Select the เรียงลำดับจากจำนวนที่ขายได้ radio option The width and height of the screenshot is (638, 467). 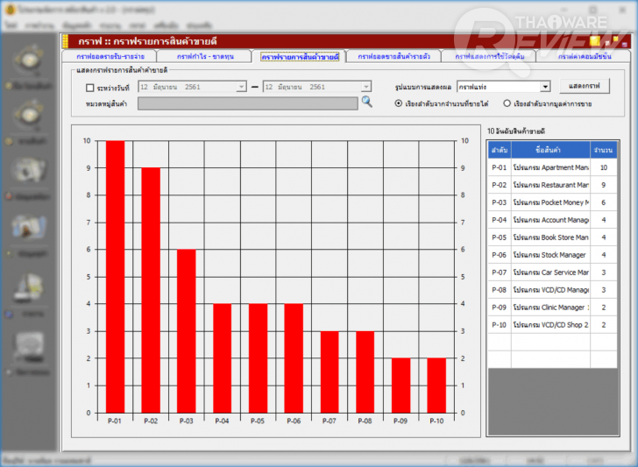398,103
